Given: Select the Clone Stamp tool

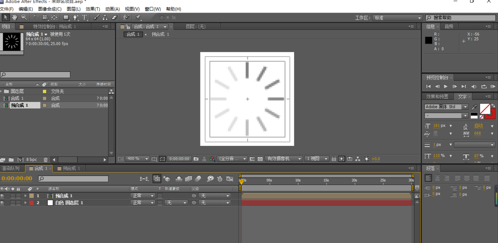Looking at the screenshot, I should [x=105, y=17].
